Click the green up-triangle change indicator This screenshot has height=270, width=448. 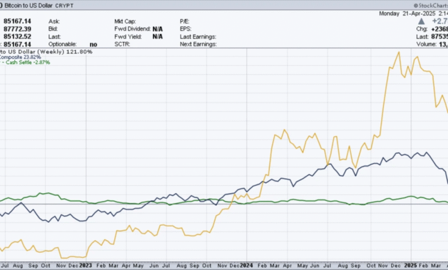pos(421,21)
